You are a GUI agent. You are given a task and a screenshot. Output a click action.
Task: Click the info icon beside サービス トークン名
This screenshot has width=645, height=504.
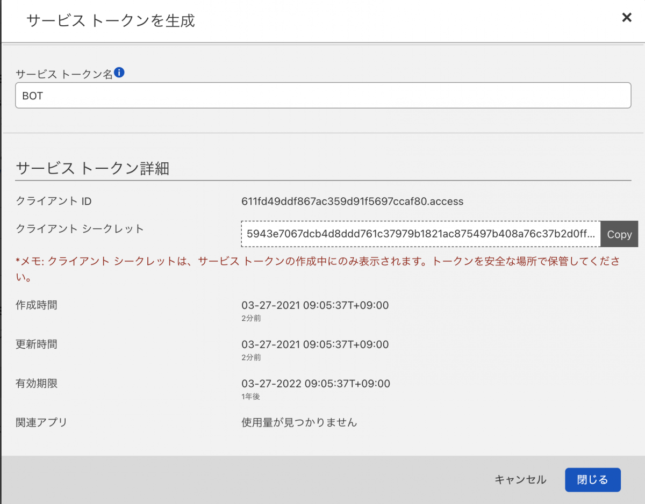tap(118, 71)
